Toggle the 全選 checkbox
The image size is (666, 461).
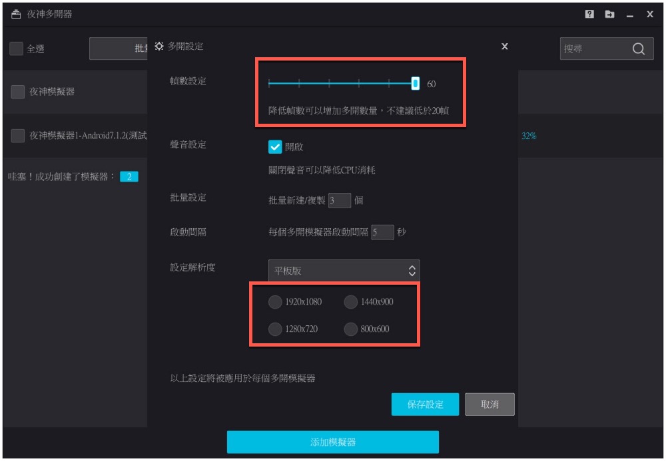pyautogui.click(x=16, y=49)
